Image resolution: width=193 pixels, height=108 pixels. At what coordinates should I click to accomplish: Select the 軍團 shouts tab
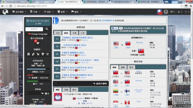(x=66, y=90)
